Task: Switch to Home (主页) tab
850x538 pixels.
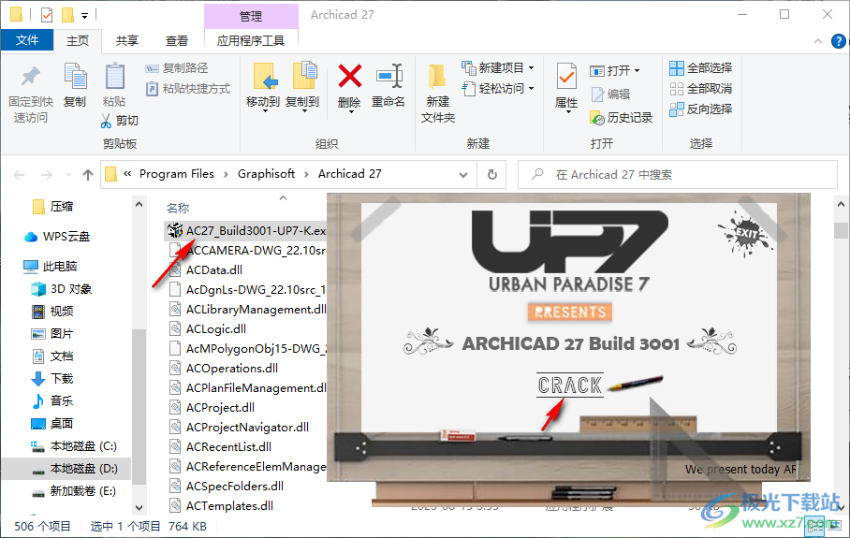Action: [x=78, y=40]
